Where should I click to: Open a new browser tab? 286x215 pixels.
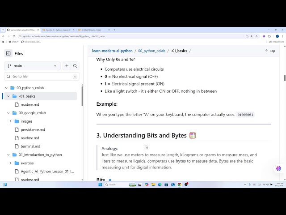(114, 30)
